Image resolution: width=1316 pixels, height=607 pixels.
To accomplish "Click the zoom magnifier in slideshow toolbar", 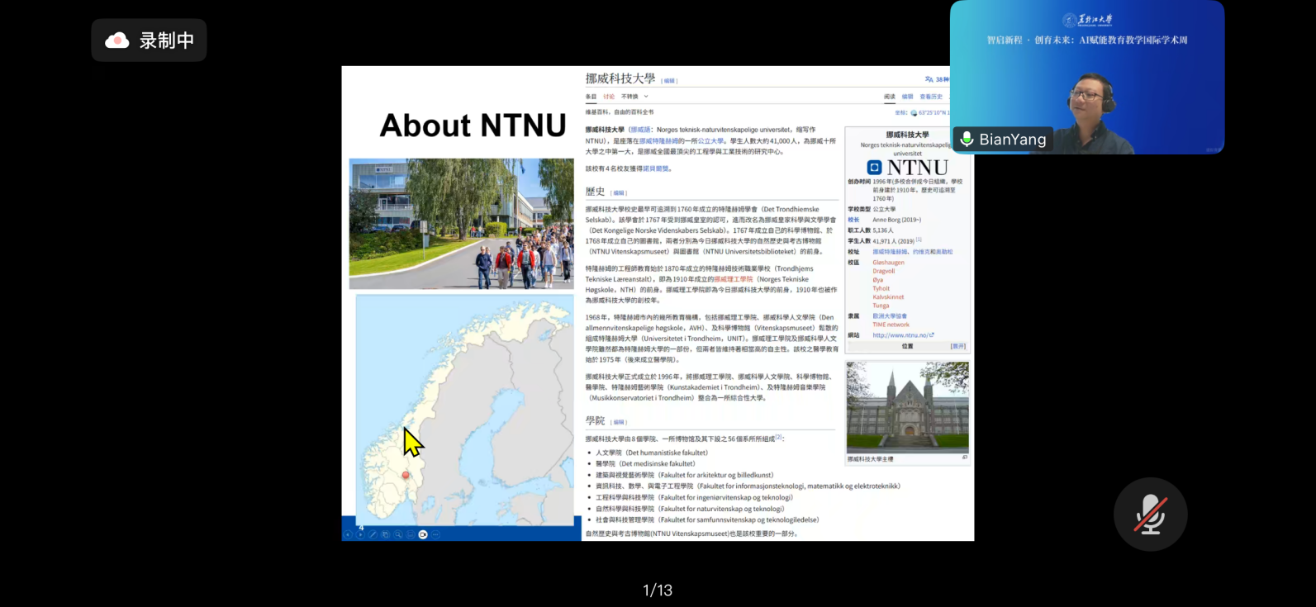I will click(398, 534).
